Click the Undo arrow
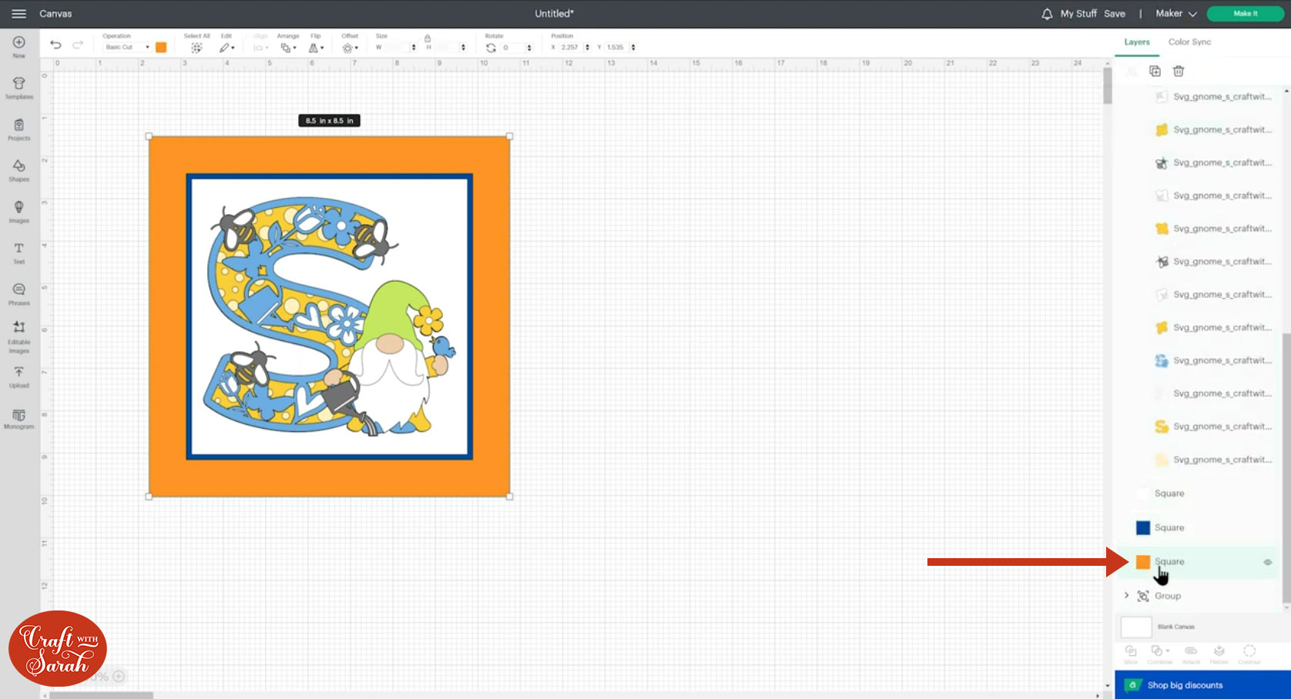 [55, 45]
